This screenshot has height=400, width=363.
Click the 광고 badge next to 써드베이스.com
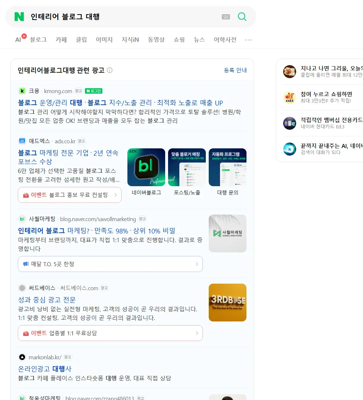pyautogui.click(x=104, y=288)
